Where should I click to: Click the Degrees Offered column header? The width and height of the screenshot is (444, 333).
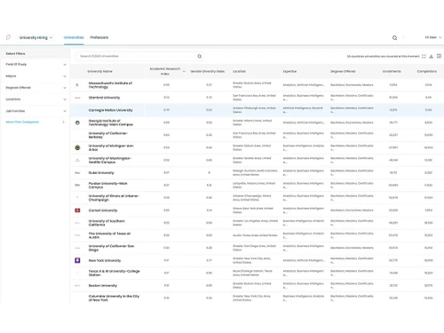343,71
